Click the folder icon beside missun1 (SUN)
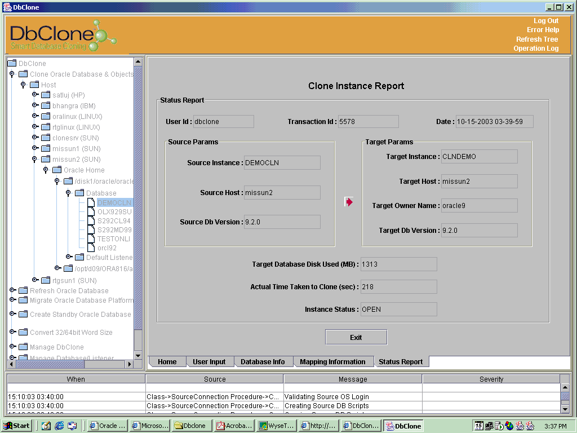Screen dimensions: 577x433 46,148
